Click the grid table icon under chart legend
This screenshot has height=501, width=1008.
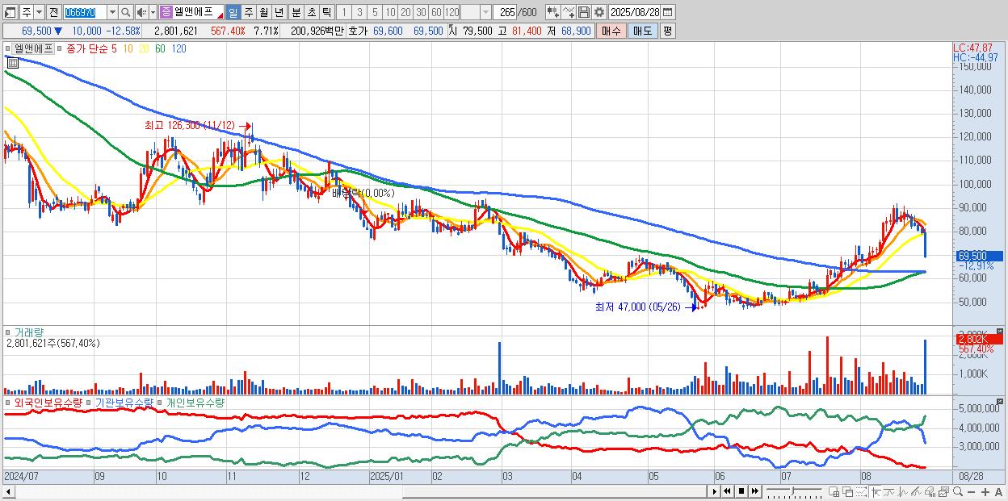(x=12, y=61)
